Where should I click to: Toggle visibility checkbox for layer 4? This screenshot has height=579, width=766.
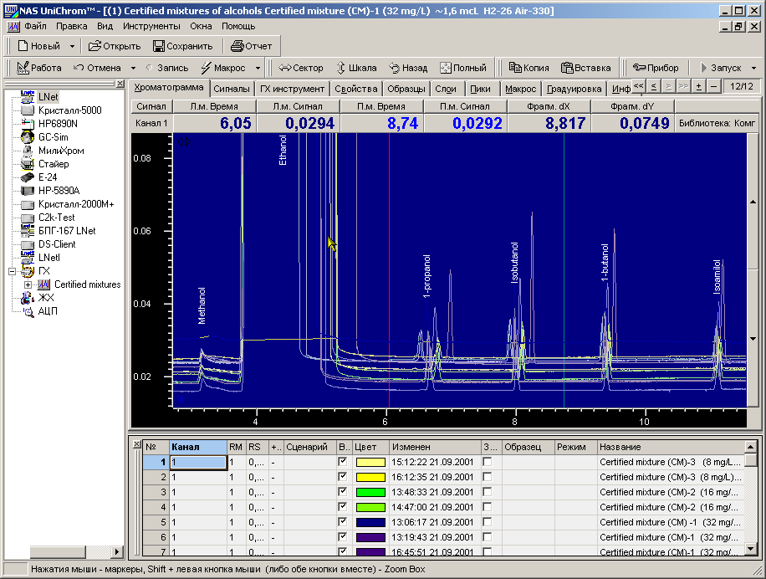point(343,507)
